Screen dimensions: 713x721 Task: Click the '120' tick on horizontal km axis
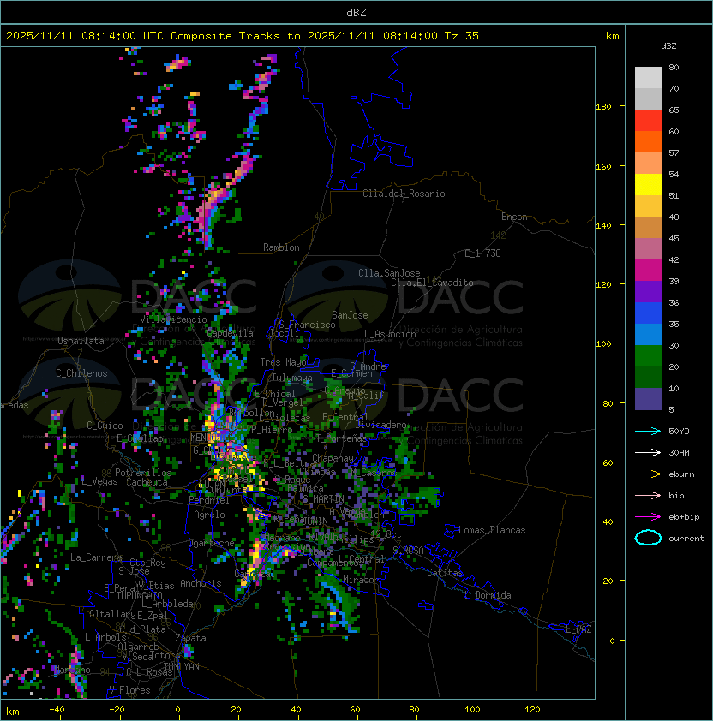[x=532, y=710]
